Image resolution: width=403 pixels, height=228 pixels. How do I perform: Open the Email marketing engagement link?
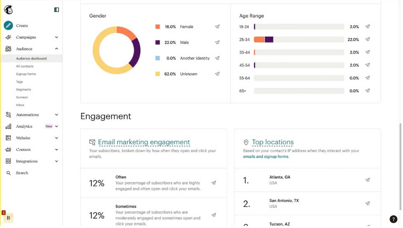pyautogui.click(x=144, y=142)
